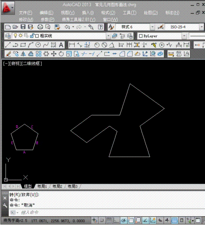Toggle Grid display in status bar
The image size is (205, 225).
[109, 220]
